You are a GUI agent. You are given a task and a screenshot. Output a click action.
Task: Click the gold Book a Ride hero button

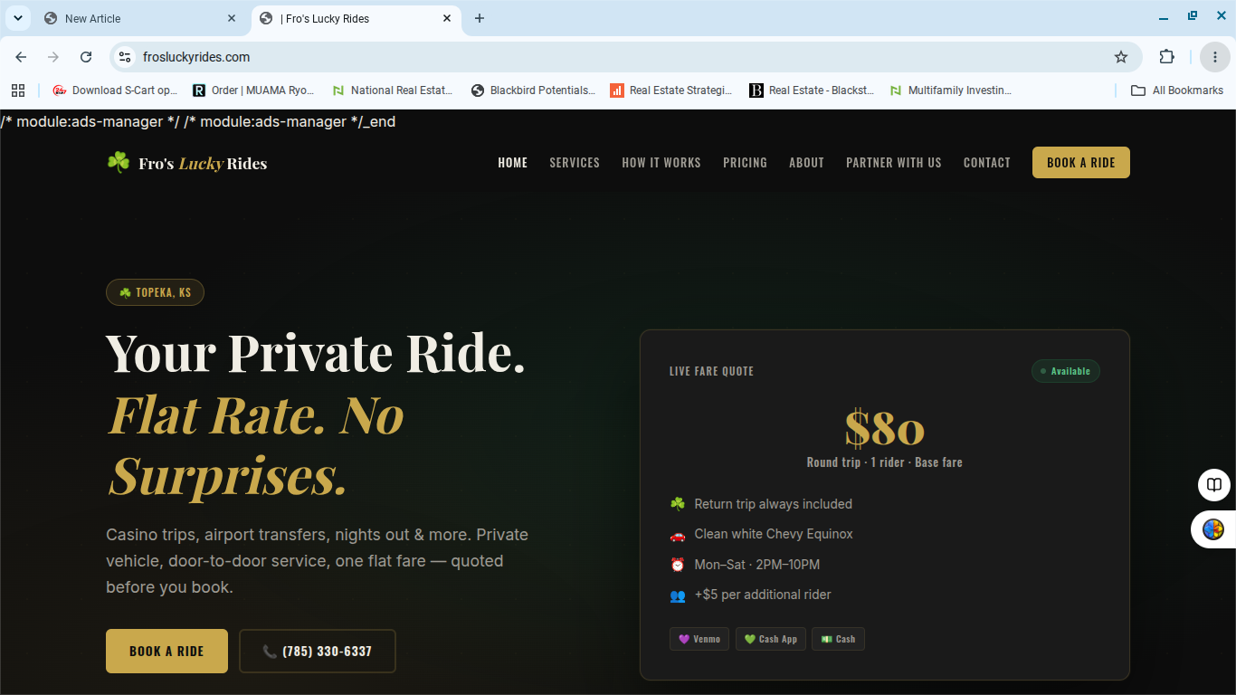pos(166,651)
